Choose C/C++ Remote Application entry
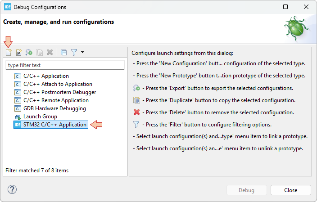Image resolution: width=317 pixels, height=202 pixels. [x=56, y=100]
